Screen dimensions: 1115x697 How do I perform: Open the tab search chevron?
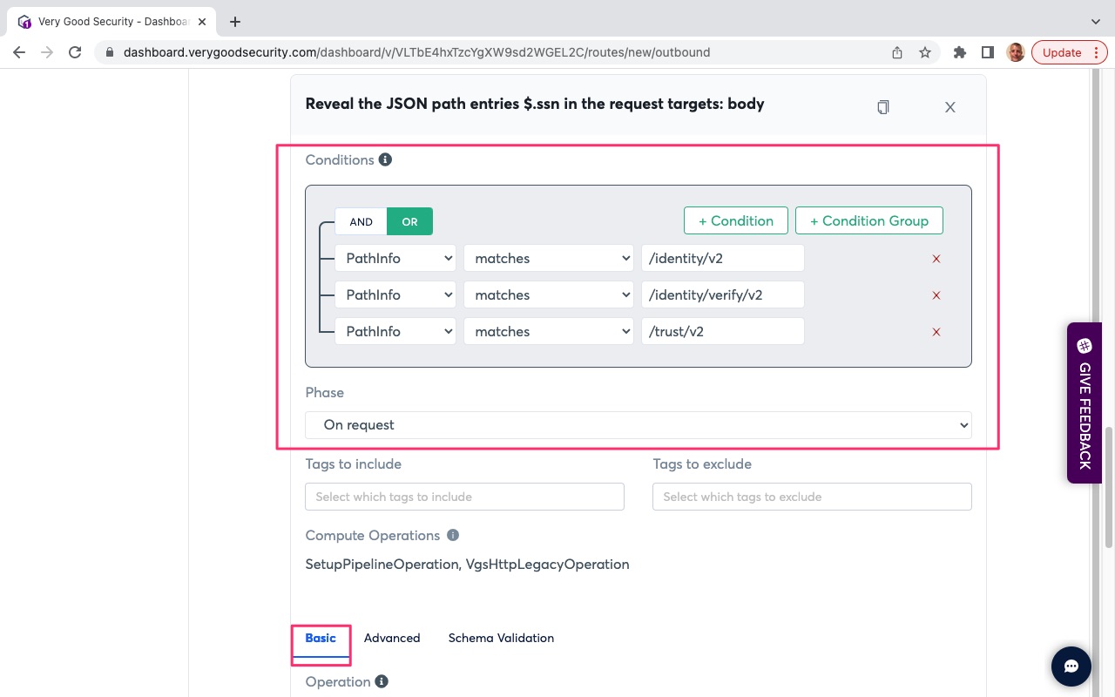point(1096,22)
